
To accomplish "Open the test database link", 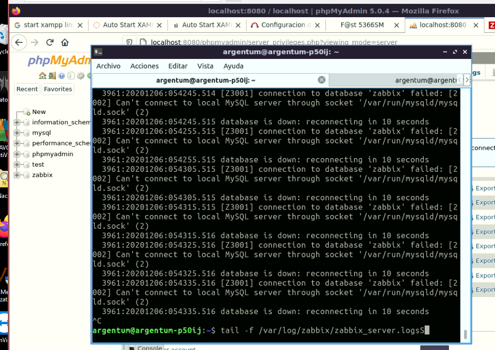I will 38,164.
